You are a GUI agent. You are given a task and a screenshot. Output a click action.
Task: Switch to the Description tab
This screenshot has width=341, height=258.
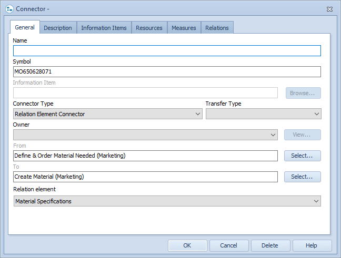tap(58, 28)
